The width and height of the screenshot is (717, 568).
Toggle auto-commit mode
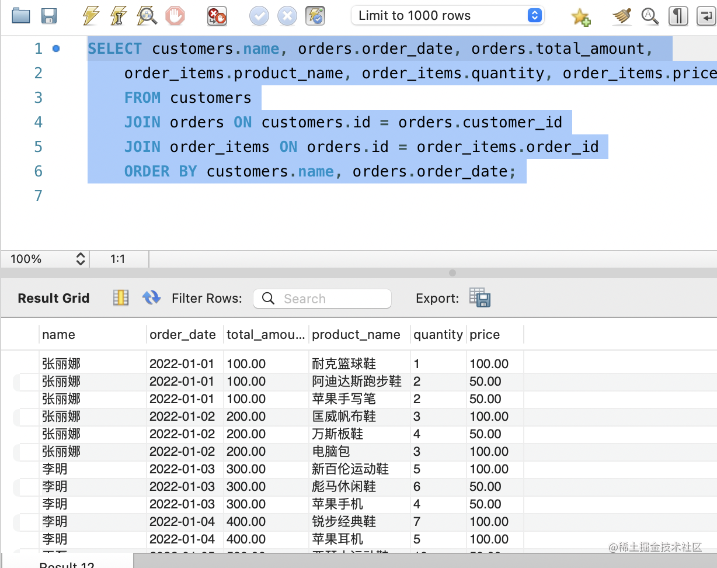(315, 16)
